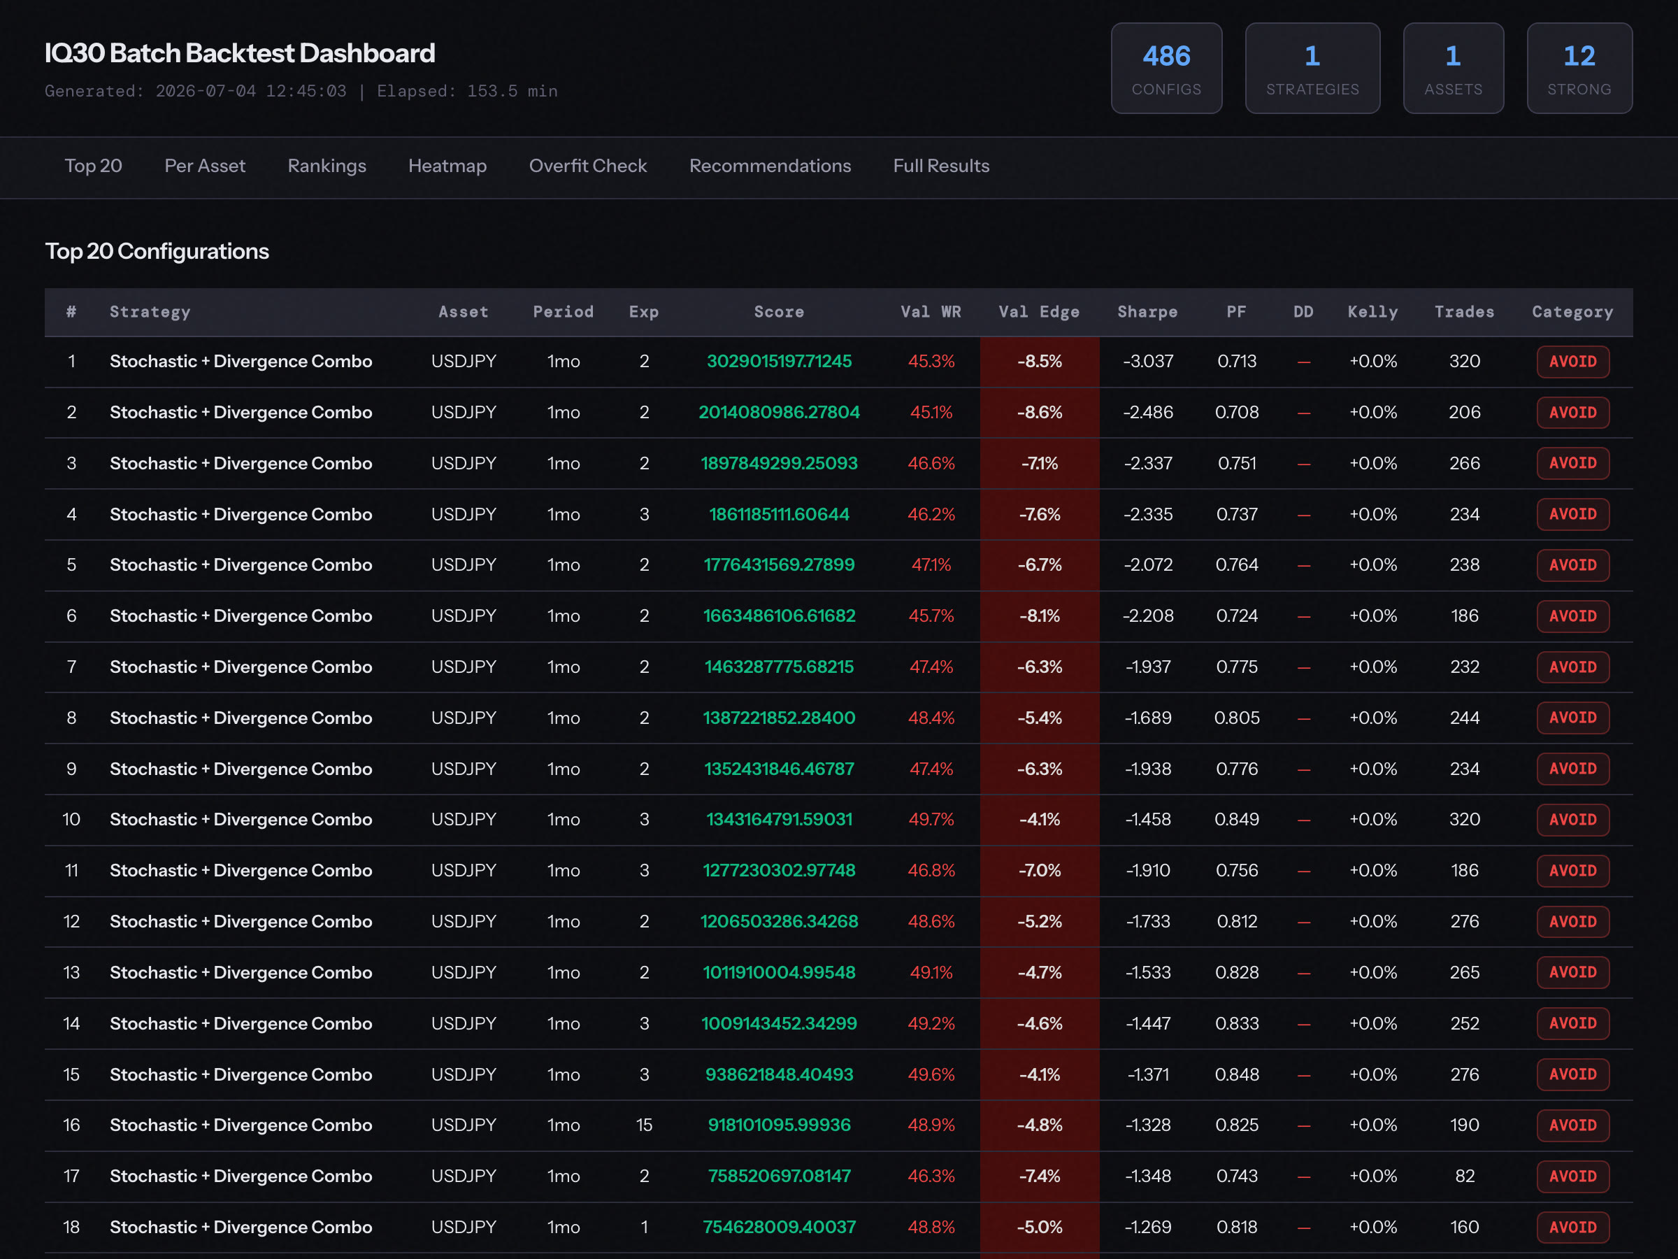Click Sharpe value -1.269

tap(1148, 1228)
